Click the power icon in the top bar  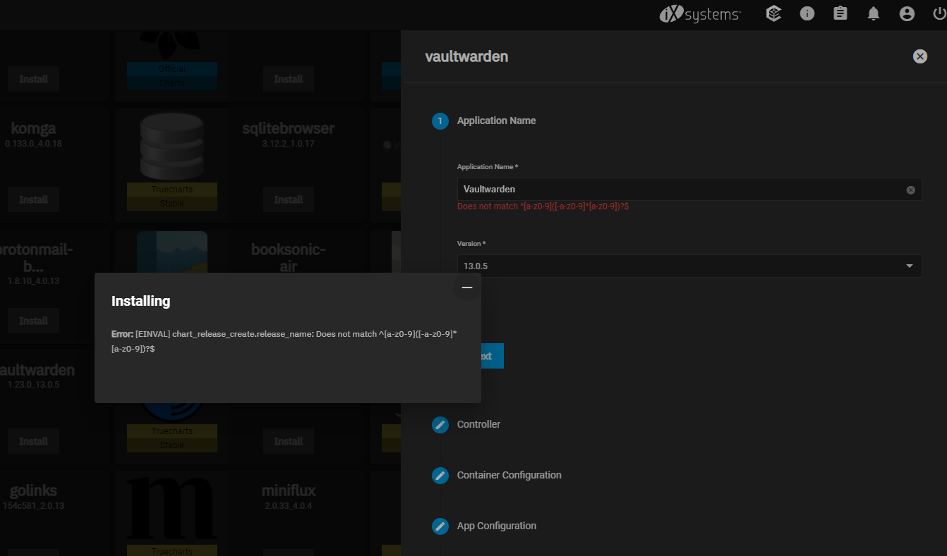pyautogui.click(x=939, y=13)
